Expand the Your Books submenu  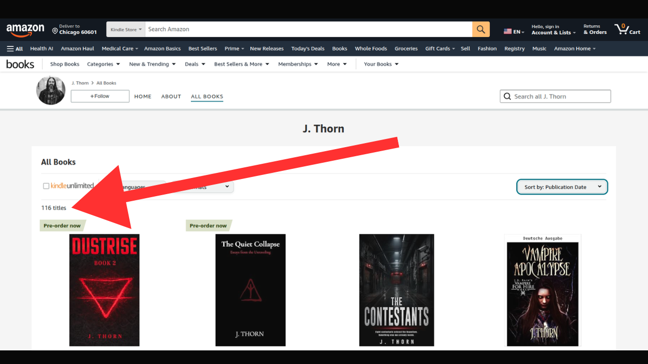coord(381,64)
